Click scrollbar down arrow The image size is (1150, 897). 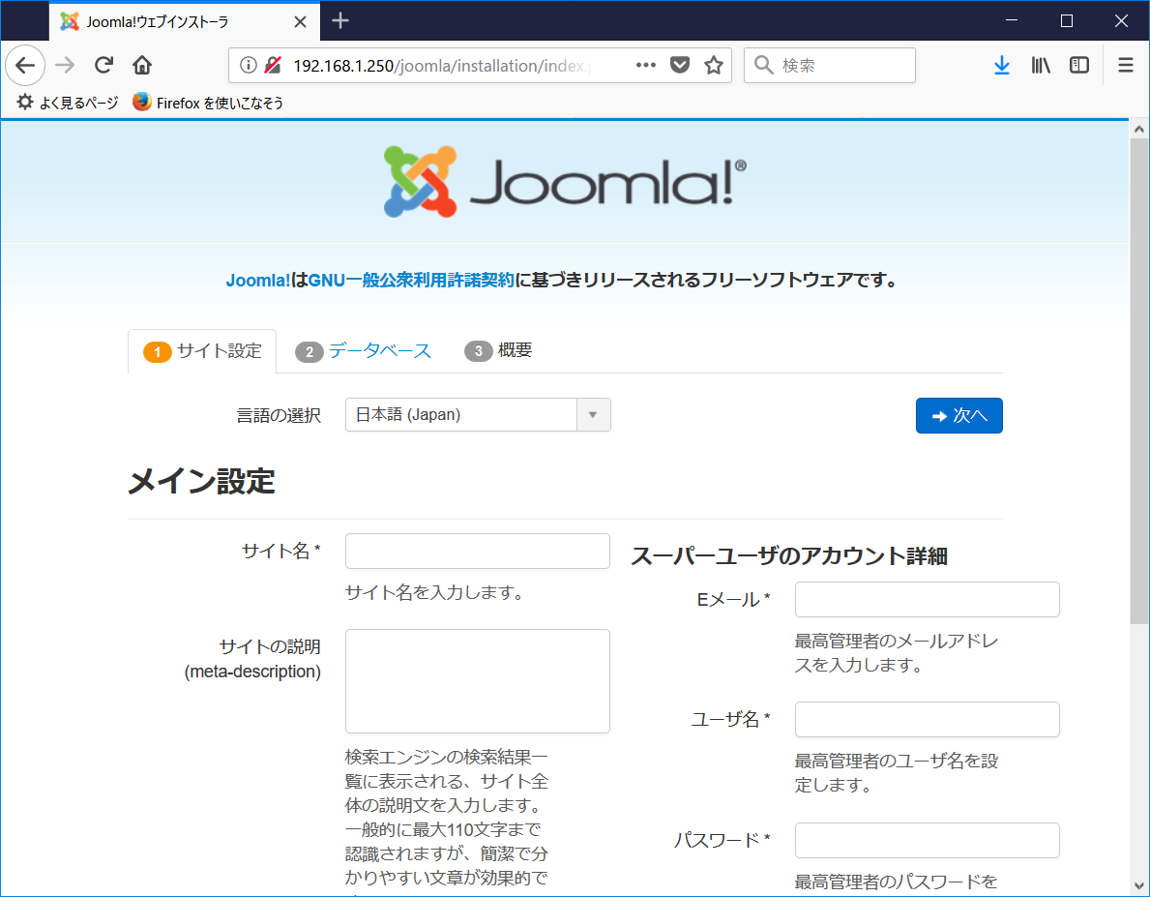(1139, 886)
